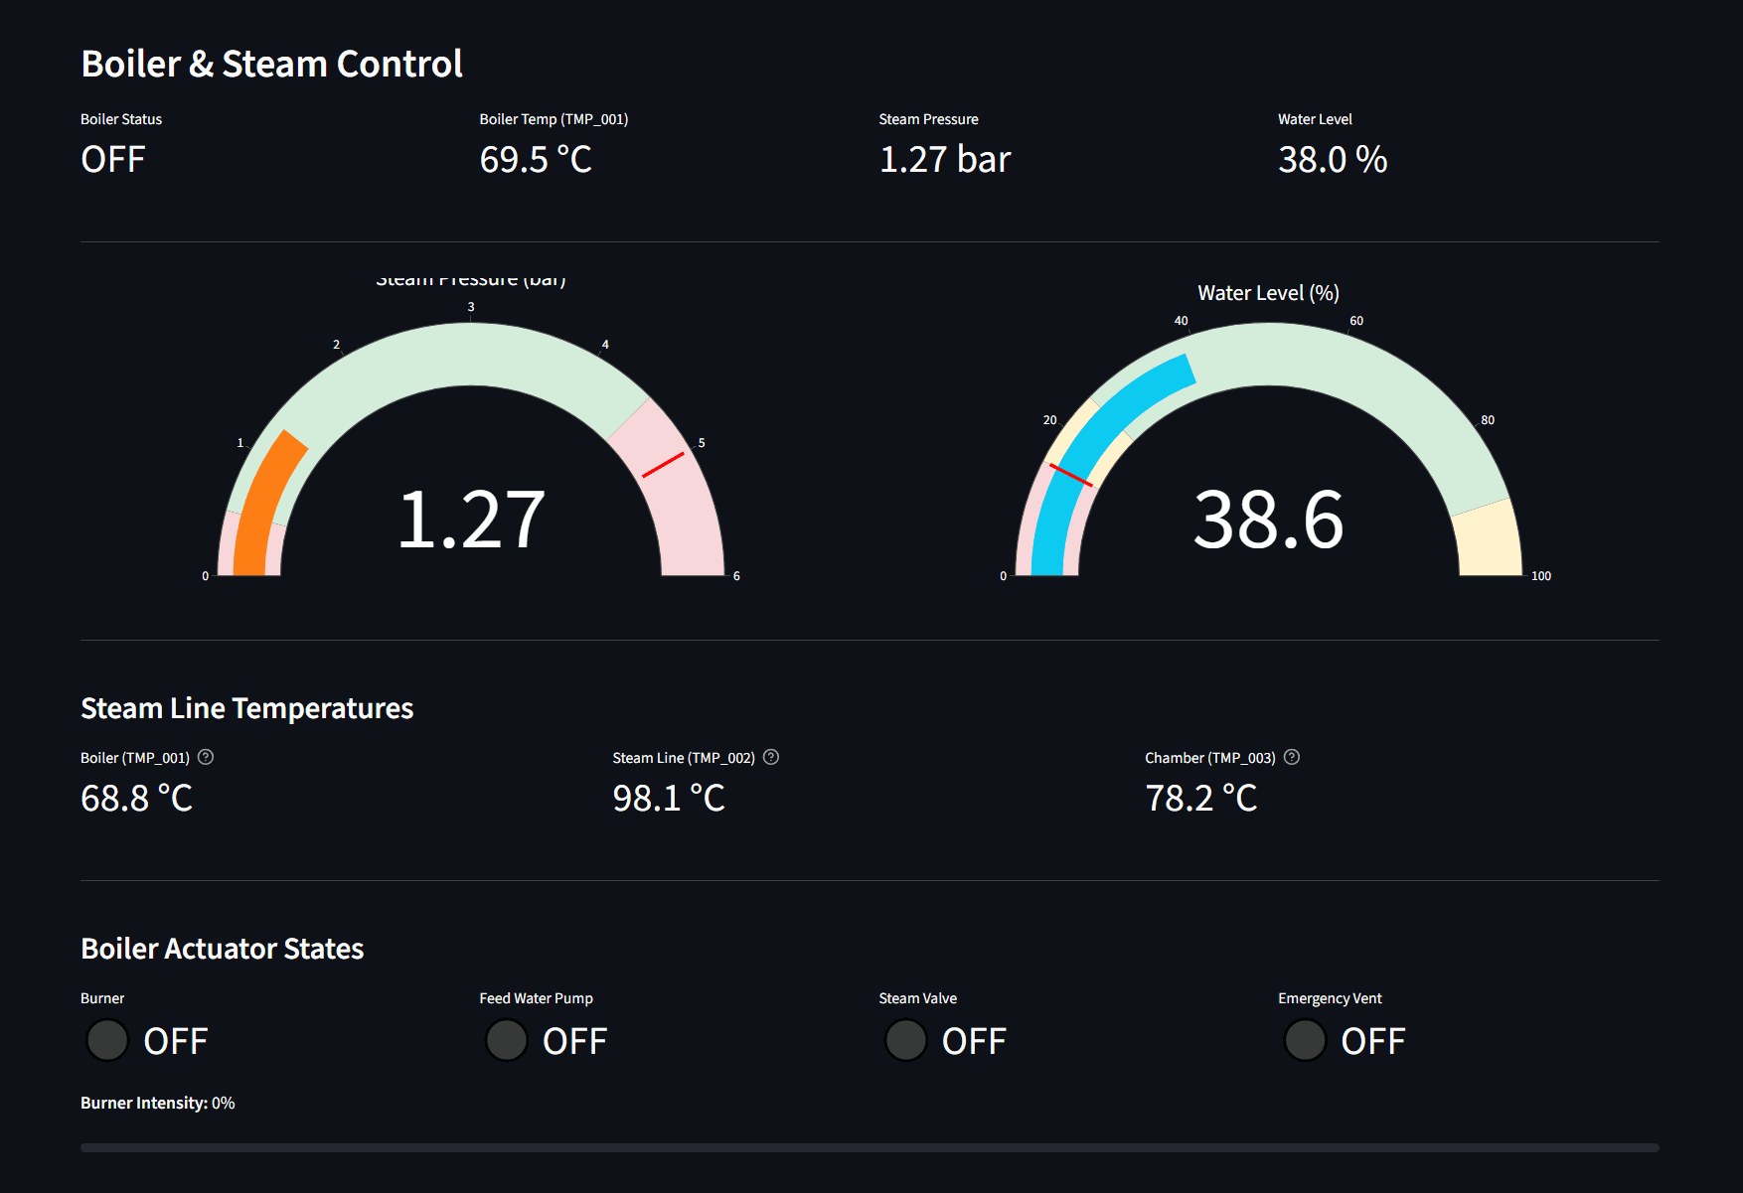Click the Steam Valve switch circle icon
This screenshot has width=1743, height=1193.
906,1040
